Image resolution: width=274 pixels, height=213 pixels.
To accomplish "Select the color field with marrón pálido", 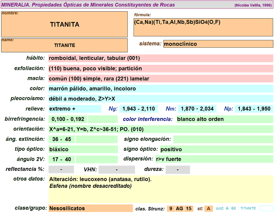I will 161,89.
